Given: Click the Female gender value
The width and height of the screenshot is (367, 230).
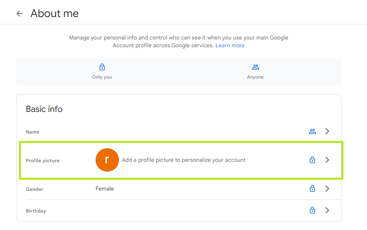Looking at the screenshot, I should [105, 189].
